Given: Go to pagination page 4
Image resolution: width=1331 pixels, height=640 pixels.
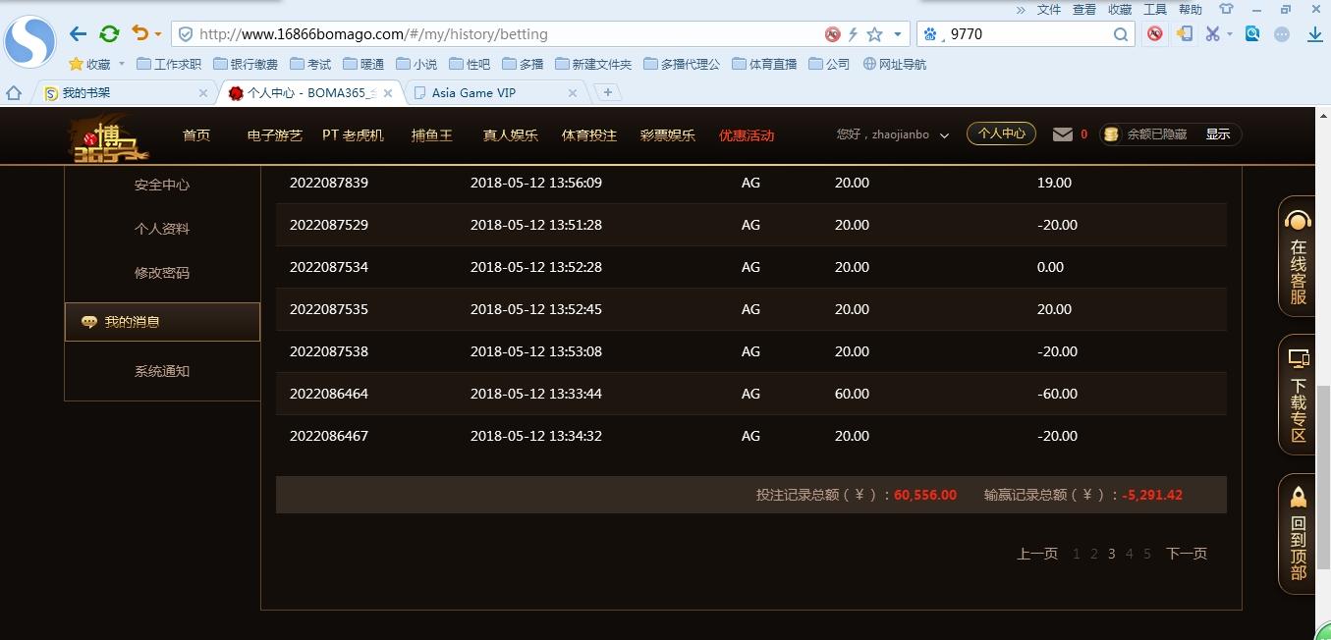Looking at the screenshot, I should tap(1130, 554).
